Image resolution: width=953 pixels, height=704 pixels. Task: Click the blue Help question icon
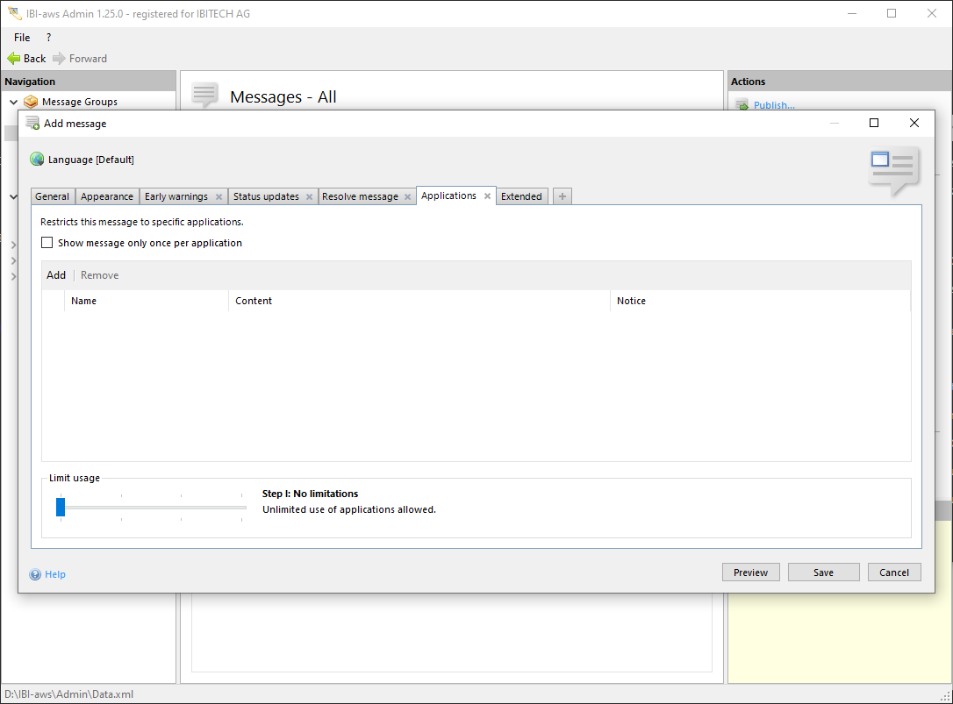(36, 574)
